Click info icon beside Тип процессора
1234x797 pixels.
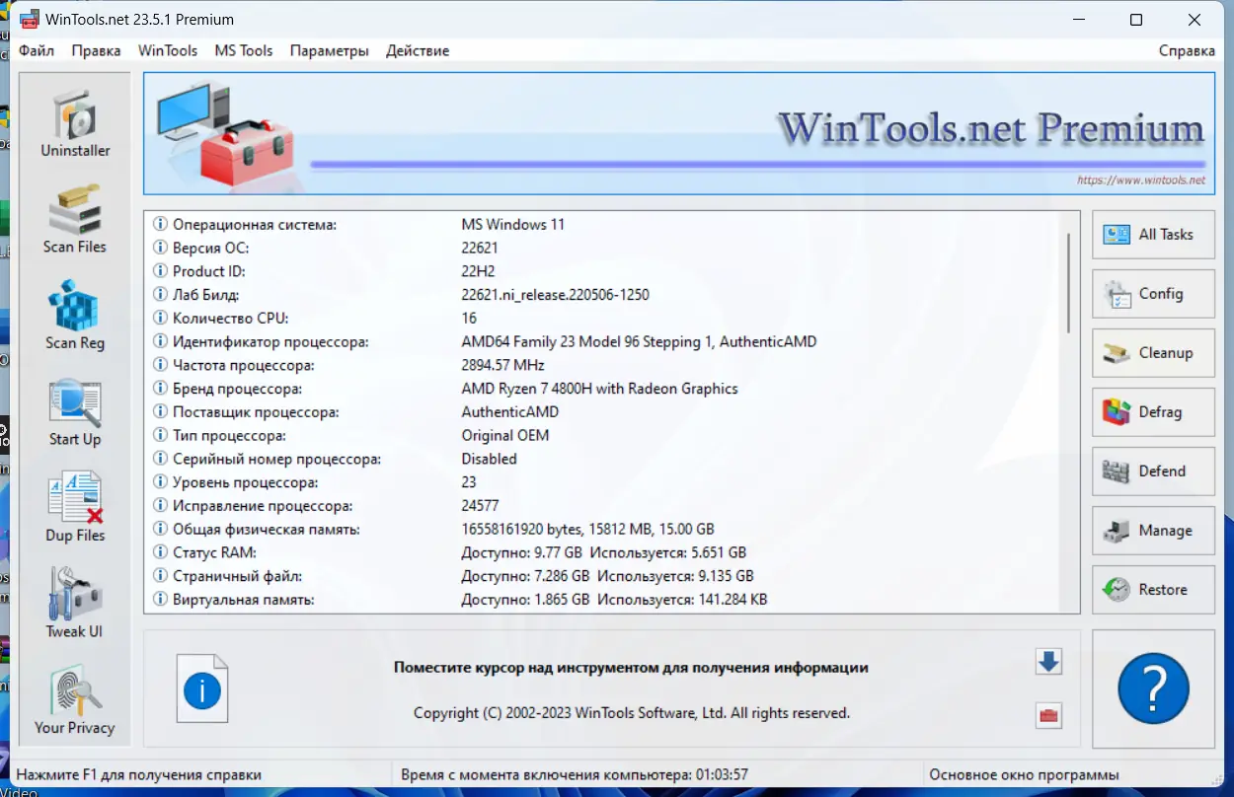click(x=161, y=436)
